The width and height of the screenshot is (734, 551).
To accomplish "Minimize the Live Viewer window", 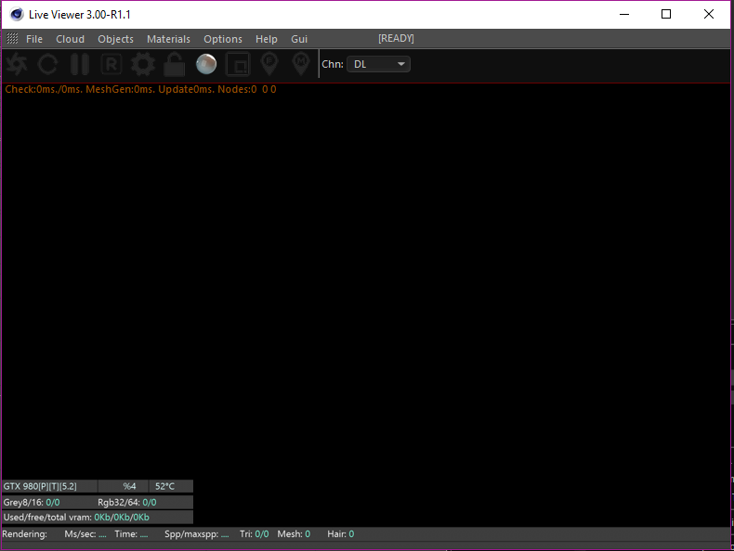I will click(x=624, y=15).
